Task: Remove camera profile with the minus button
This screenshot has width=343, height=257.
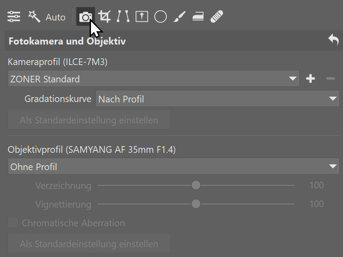Action: (330, 79)
